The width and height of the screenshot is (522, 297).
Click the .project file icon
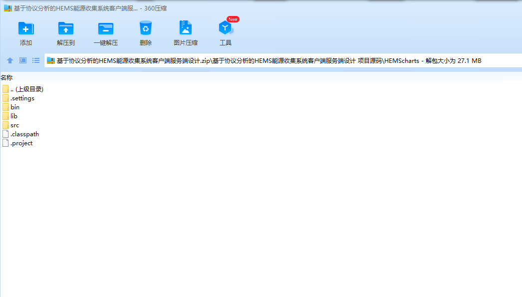pyautogui.click(x=5, y=143)
